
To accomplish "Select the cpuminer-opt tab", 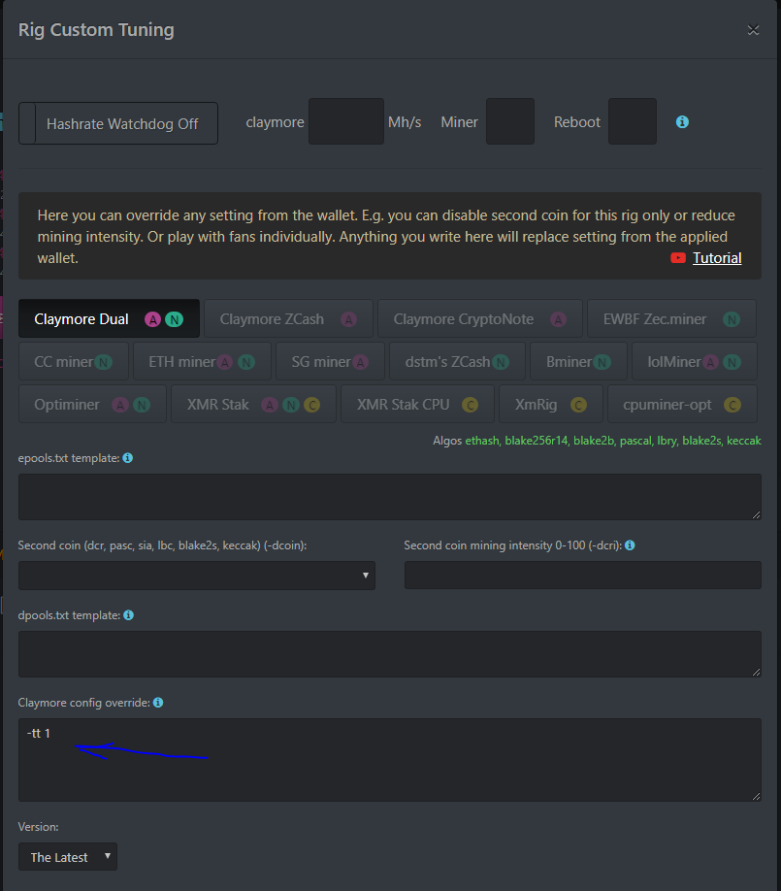I will 682,404.
